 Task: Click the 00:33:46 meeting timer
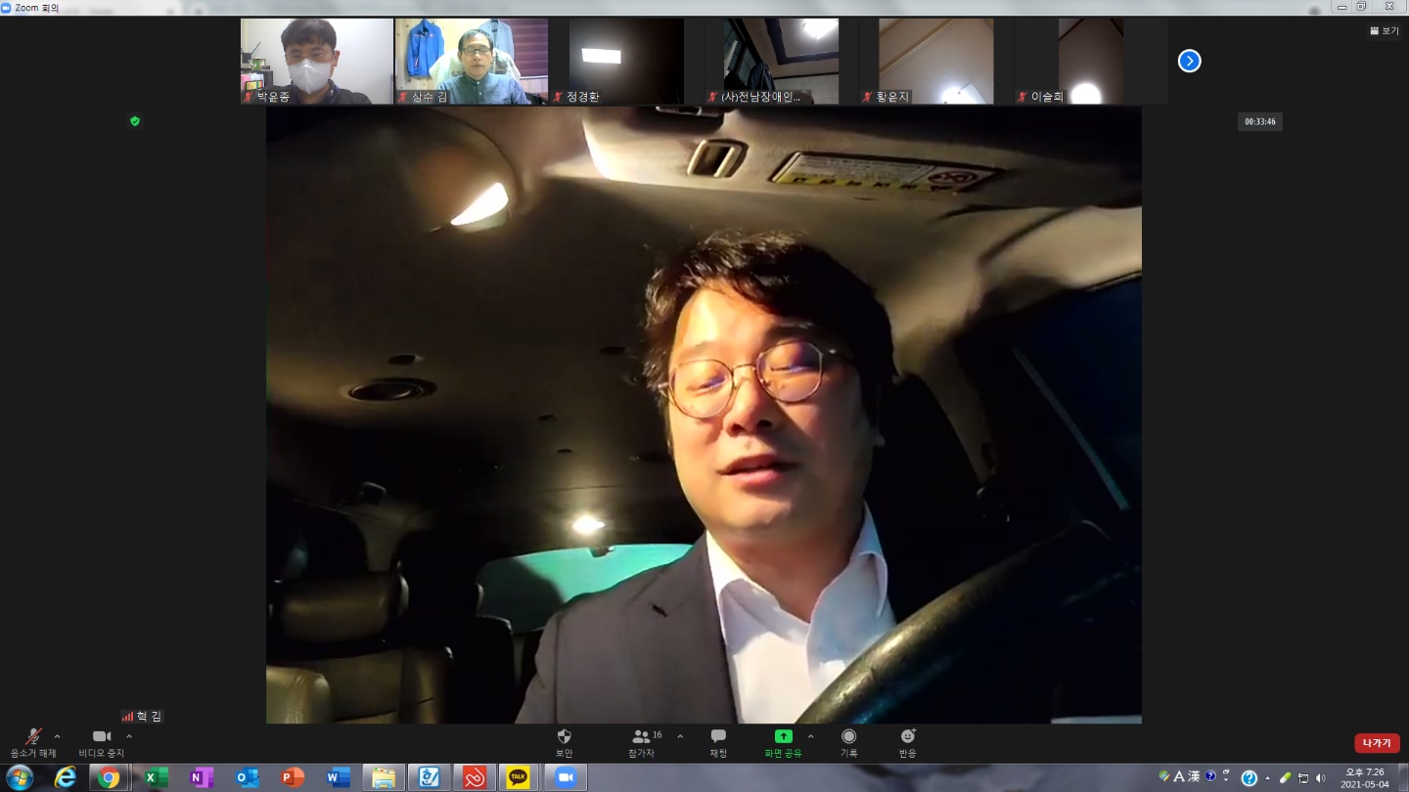click(x=1260, y=122)
